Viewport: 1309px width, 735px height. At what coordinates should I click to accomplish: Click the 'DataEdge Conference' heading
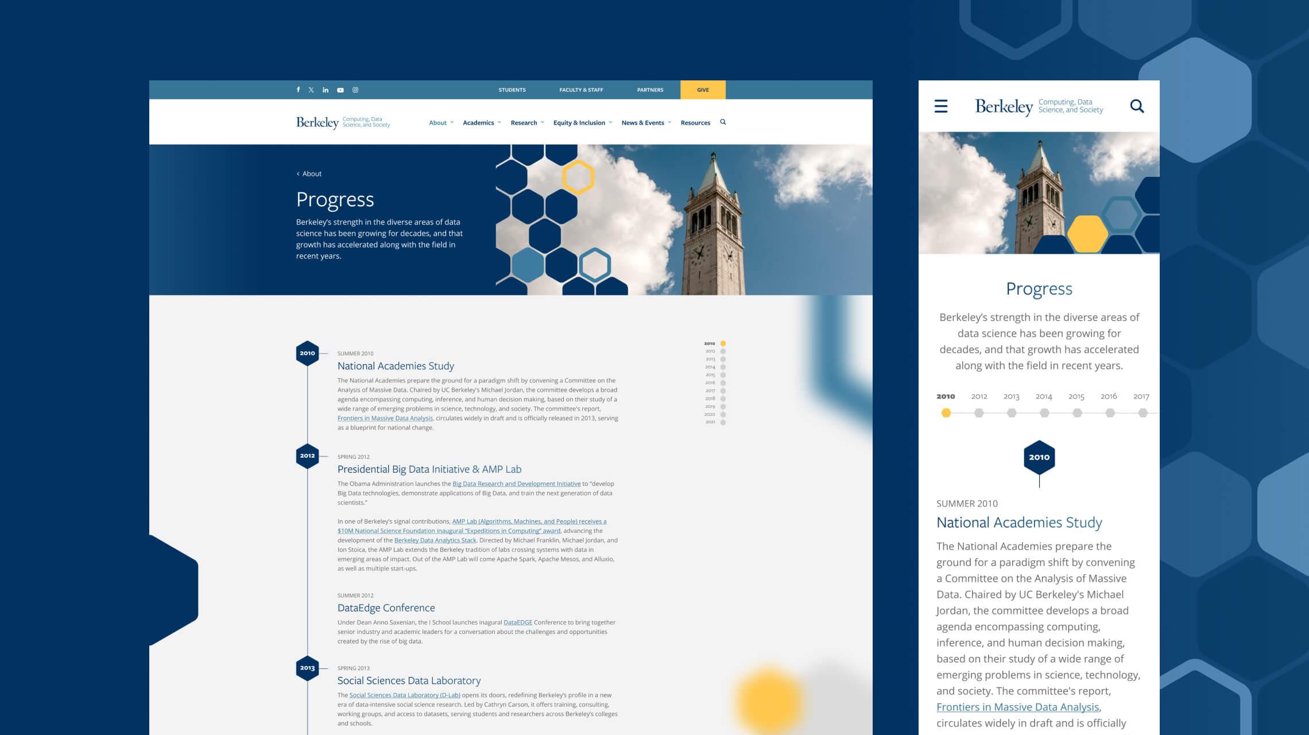point(386,608)
